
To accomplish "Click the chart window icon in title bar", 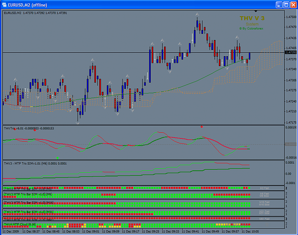I will click(4, 5).
